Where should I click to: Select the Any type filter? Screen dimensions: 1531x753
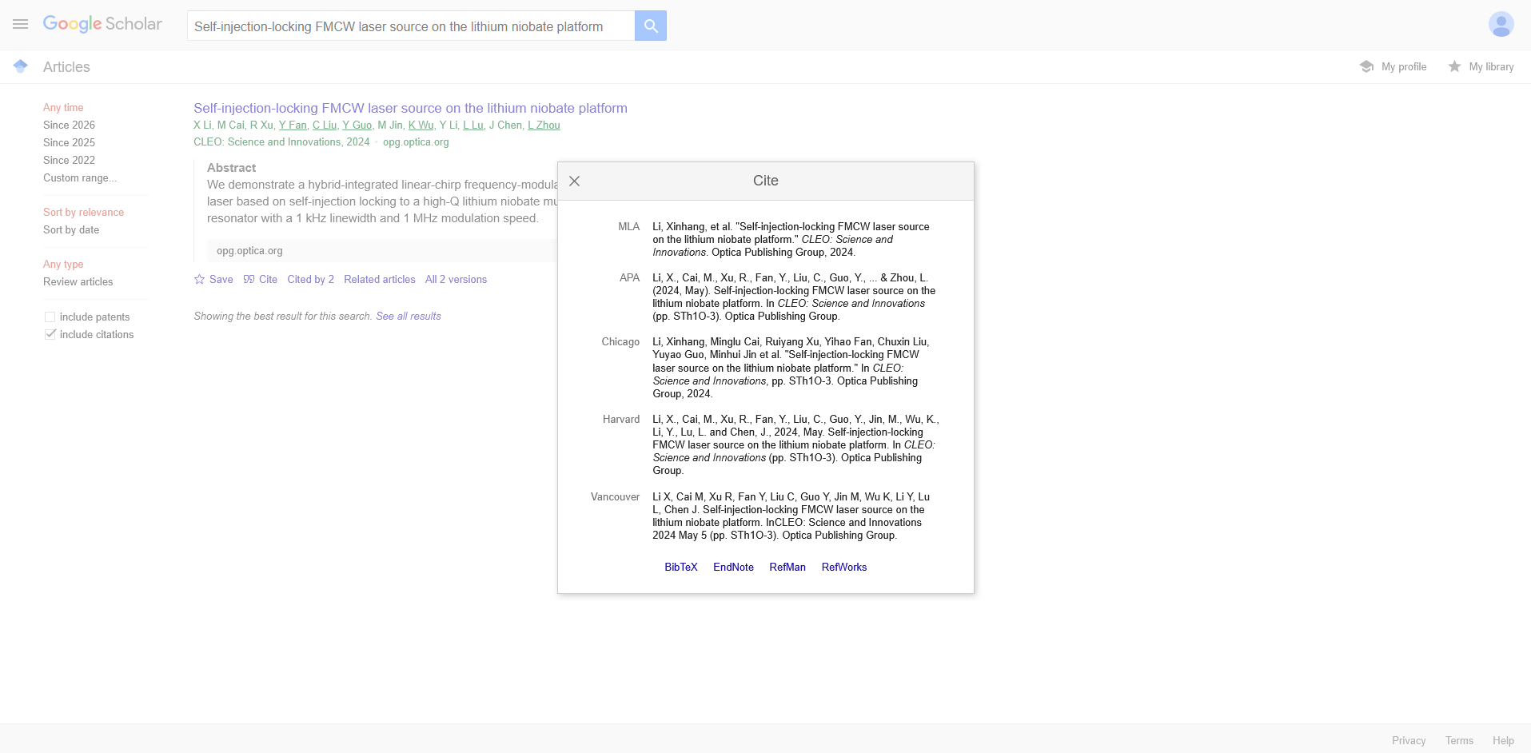63,264
